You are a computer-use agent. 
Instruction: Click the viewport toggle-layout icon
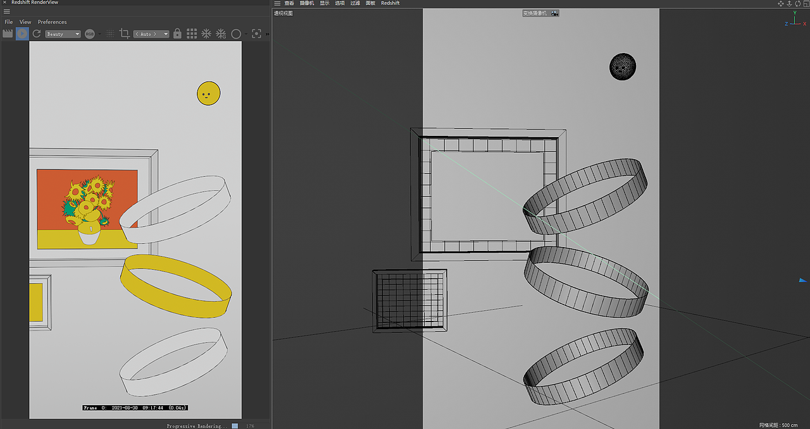coord(806,3)
